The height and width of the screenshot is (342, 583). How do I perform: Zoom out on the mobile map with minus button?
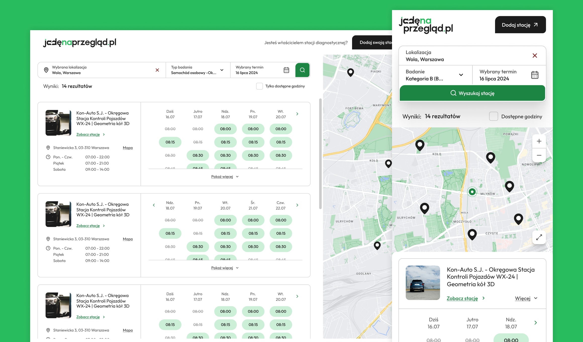click(x=539, y=155)
